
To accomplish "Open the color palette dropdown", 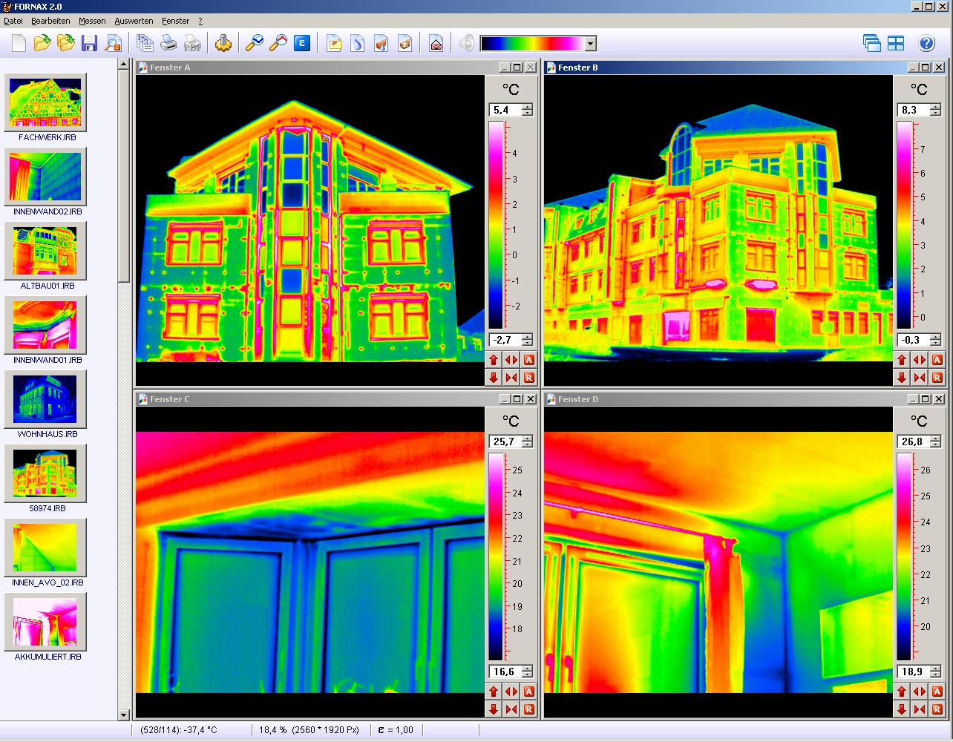I will coord(591,44).
